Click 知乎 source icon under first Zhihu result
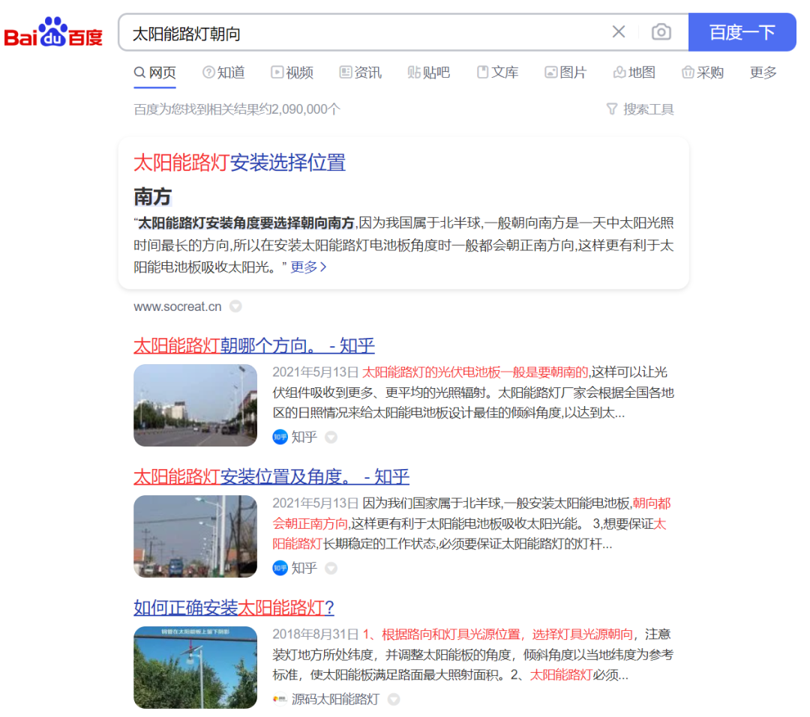 click(x=280, y=438)
